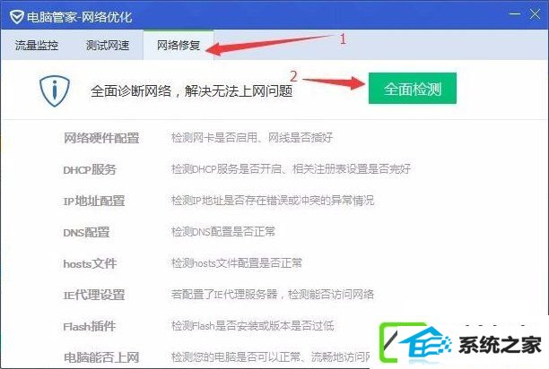This screenshot has height=369, width=549.
Task: Close the 网络优化 window
Action: point(535,14)
